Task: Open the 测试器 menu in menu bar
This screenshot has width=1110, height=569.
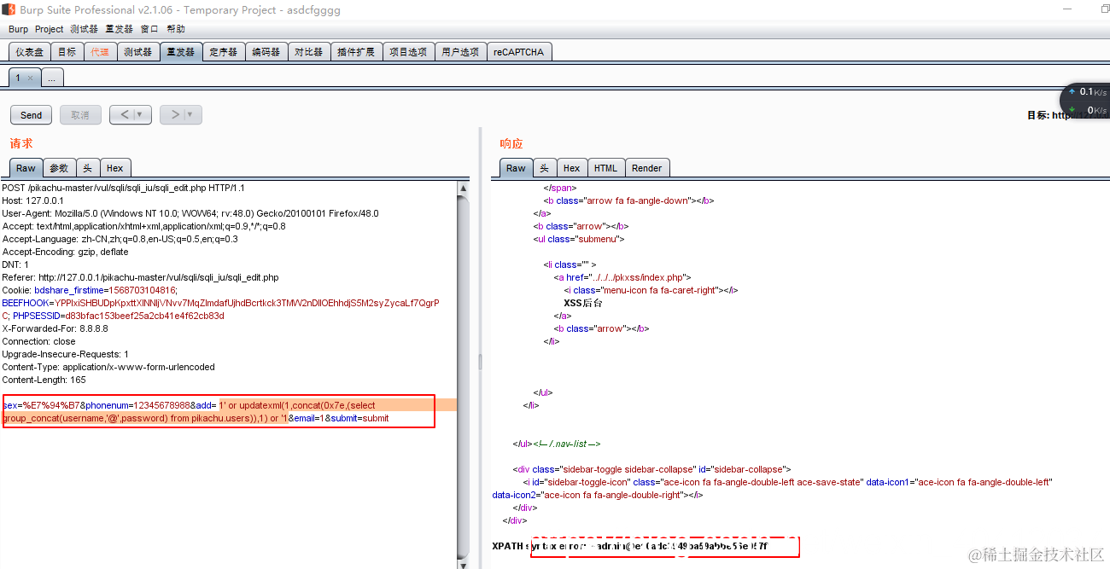Action: coord(84,29)
